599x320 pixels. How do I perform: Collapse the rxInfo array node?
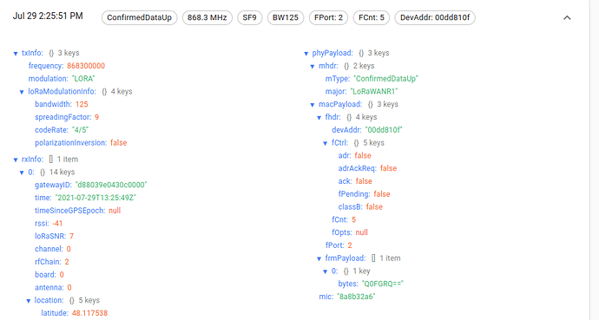(16, 160)
